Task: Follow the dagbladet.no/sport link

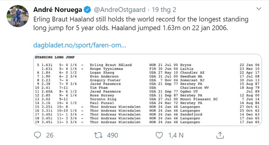Action: [x=80, y=45]
